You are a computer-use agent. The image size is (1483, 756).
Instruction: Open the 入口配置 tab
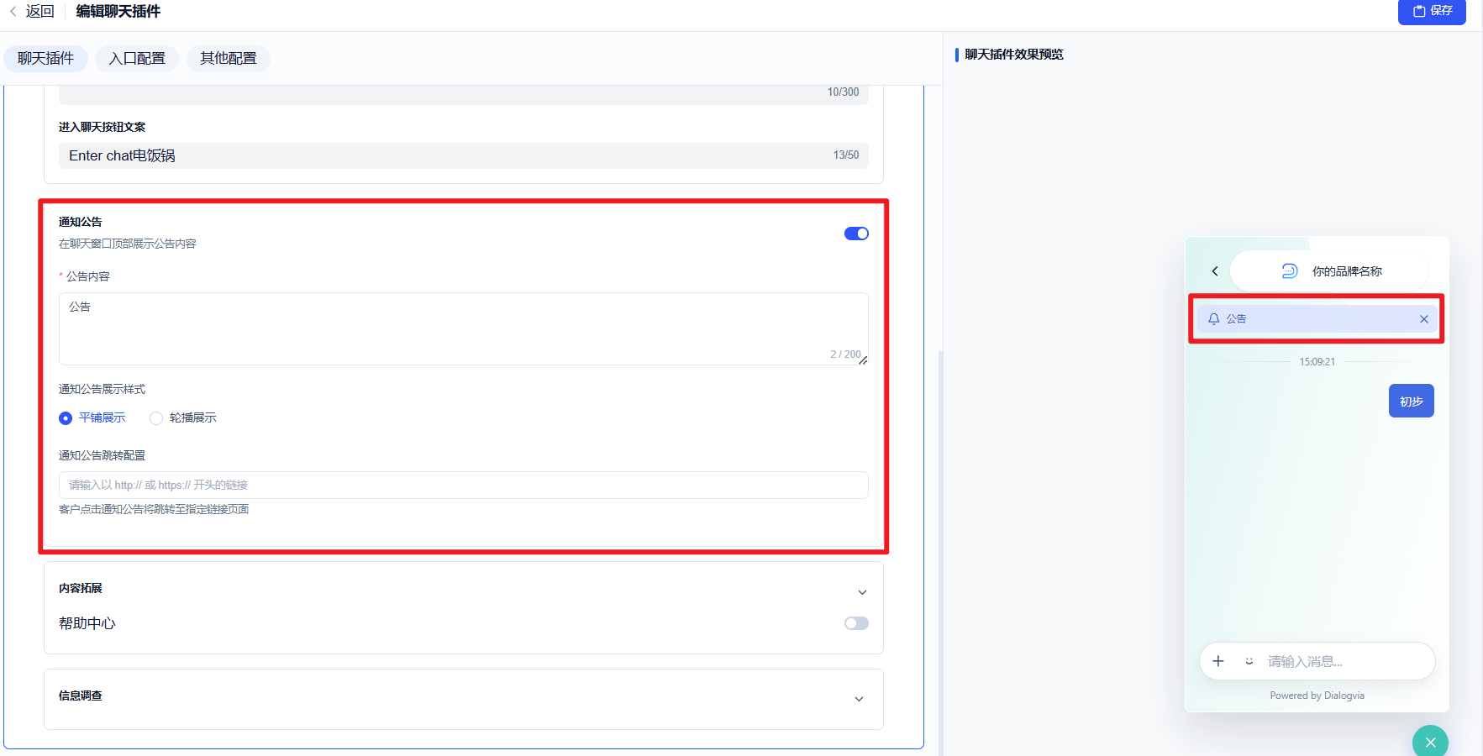(x=137, y=59)
